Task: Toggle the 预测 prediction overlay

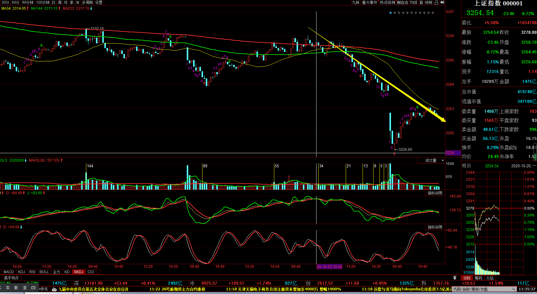Action: (429, 2)
